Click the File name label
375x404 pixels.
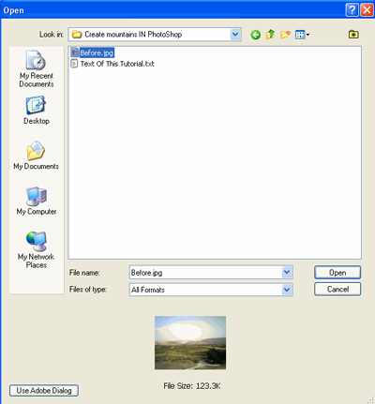(x=84, y=273)
